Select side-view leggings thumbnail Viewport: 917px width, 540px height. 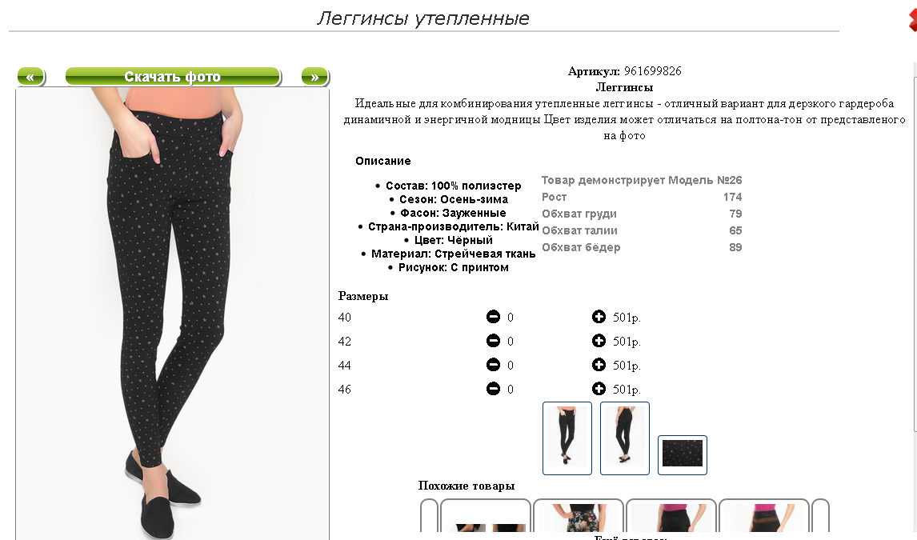pyautogui.click(x=625, y=438)
